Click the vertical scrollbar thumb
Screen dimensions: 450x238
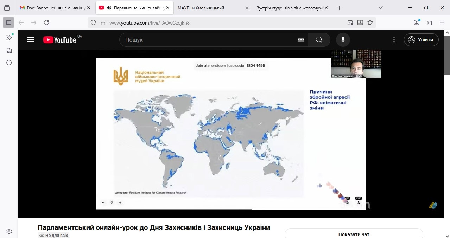[x=447, y=55]
